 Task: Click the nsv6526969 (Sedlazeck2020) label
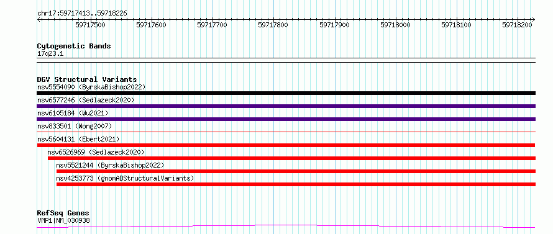point(96,152)
